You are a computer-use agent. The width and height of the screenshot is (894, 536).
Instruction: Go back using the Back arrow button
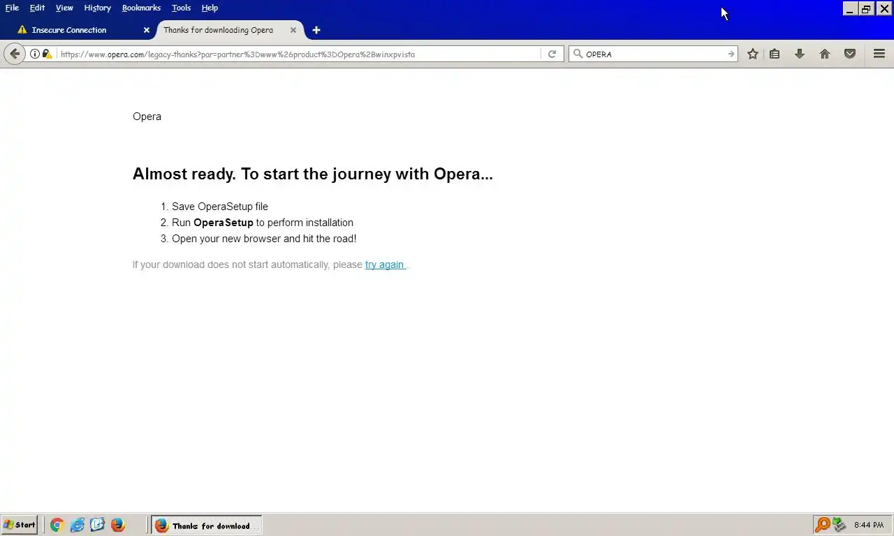pos(15,54)
